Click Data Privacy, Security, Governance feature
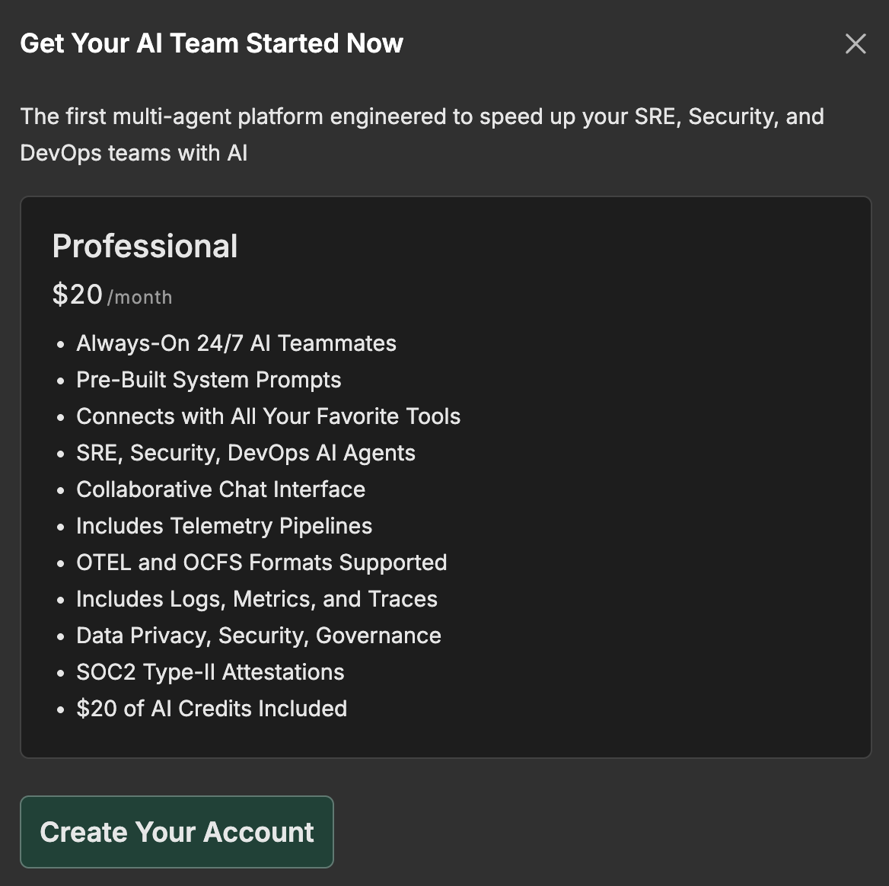The height and width of the screenshot is (886, 889). [x=258, y=636]
